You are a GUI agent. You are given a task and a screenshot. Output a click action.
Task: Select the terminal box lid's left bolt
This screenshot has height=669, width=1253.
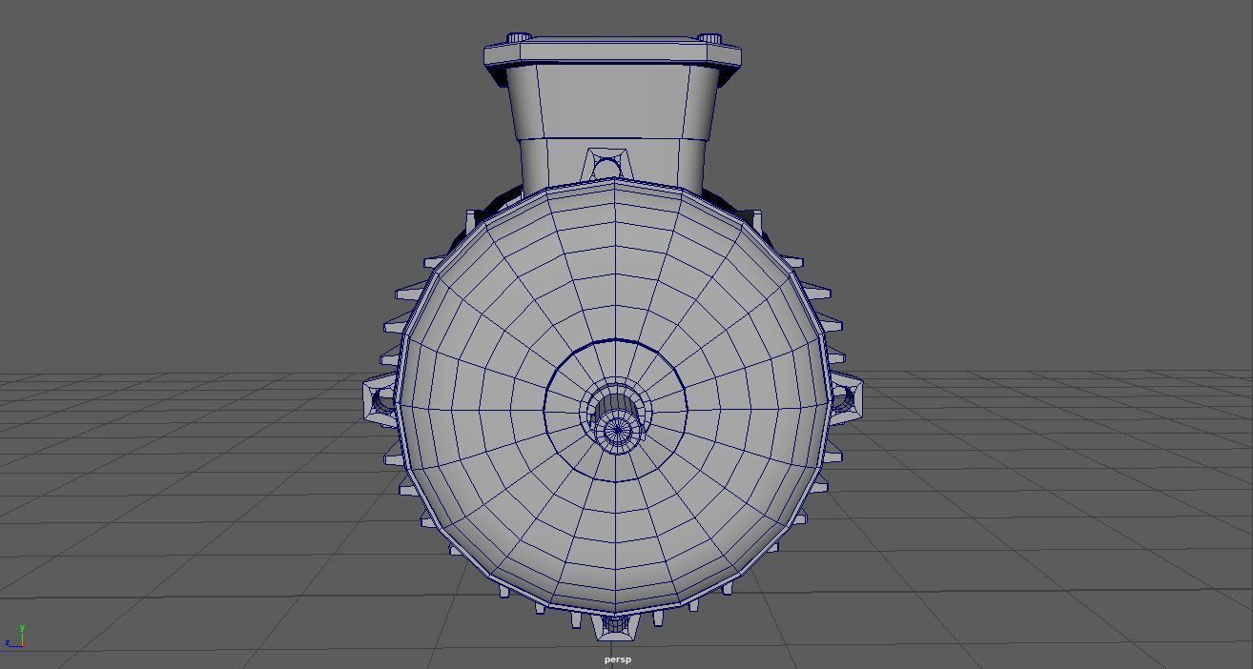[x=519, y=38]
